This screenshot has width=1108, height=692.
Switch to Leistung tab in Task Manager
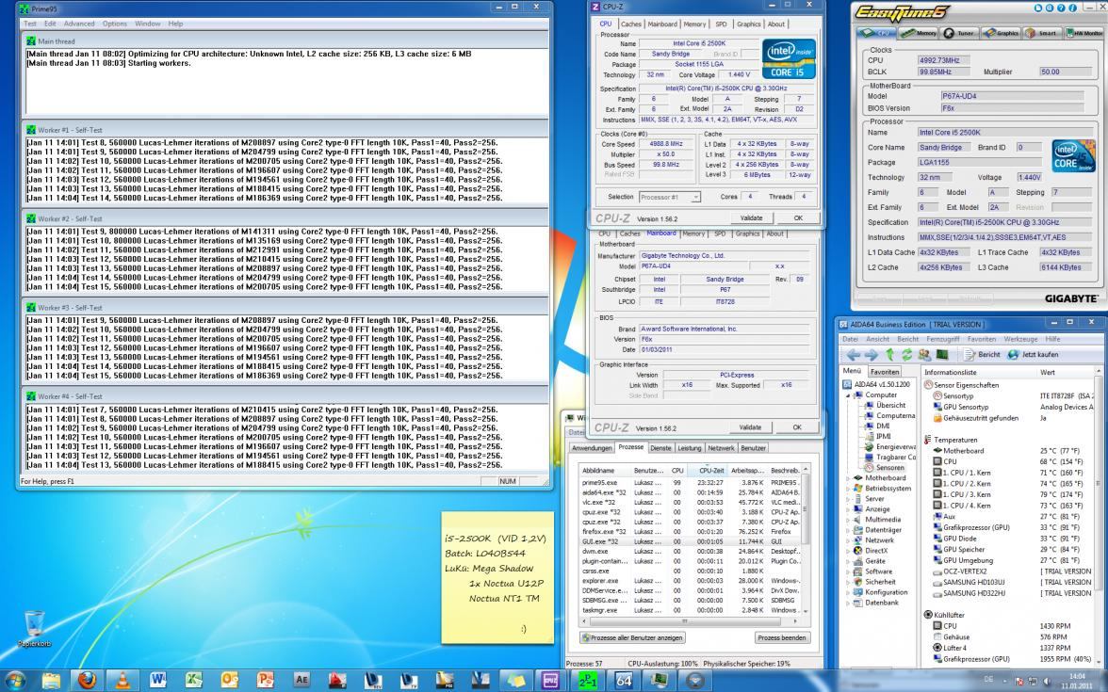tap(689, 448)
